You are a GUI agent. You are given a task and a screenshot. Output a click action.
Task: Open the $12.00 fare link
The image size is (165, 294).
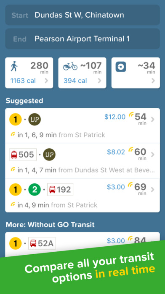tap(115, 117)
